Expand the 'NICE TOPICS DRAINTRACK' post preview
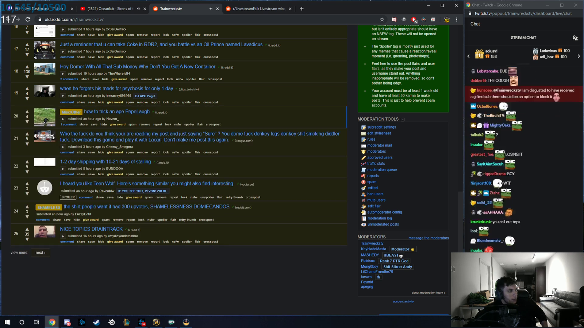This screenshot has height=328, width=584. [63, 236]
